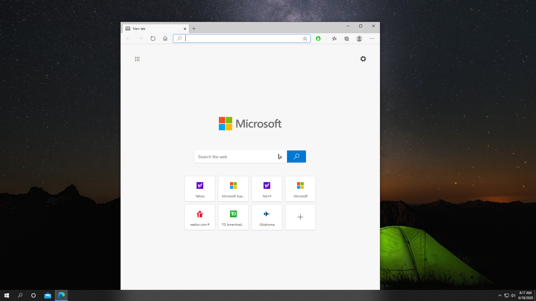
Task: Open the NG=F quick link tile
Action: (267, 189)
